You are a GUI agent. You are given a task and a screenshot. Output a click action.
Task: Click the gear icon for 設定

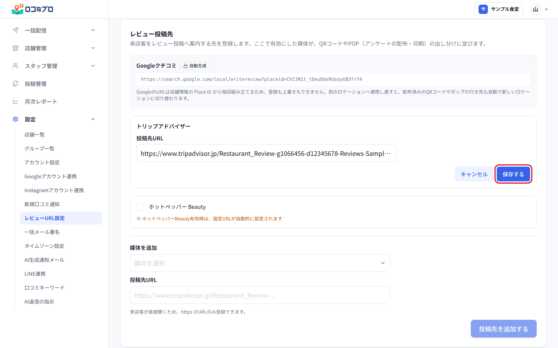coord(15,119)
